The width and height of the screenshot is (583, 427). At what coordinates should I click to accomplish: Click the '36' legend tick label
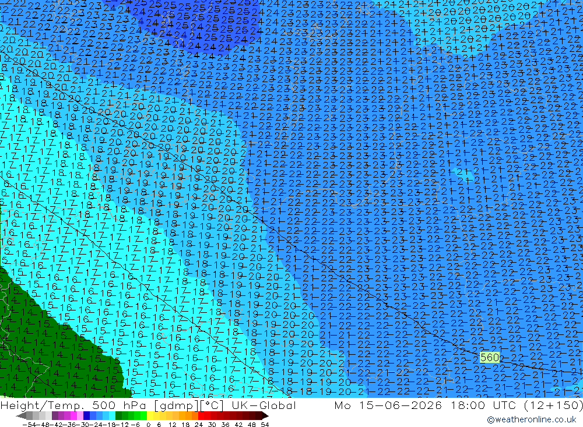225,425
